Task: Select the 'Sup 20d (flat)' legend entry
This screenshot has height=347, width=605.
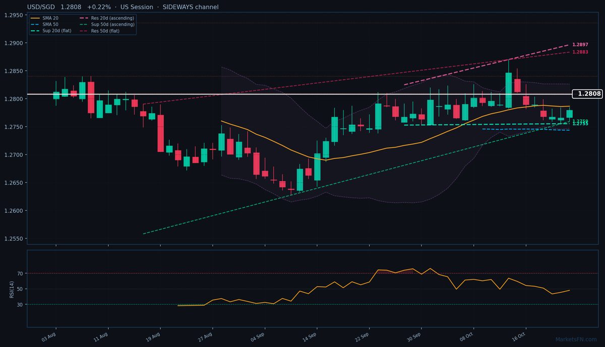Action: click(50, 30)
